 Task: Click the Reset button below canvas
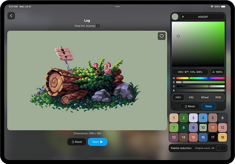77,142
